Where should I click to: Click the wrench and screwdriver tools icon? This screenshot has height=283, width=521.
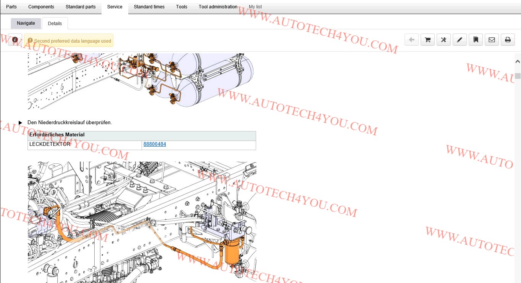pyautogui.click(x=444, y=40)
